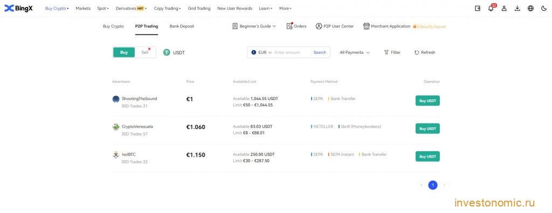The width and height of the screenshot is (552, 213).
Task: Open Markets in top menu
Action: click(83, 9)
